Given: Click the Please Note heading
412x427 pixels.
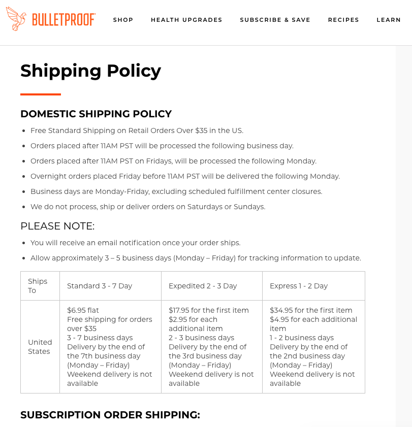Looking at the screenshot, I should pos(57,226).
